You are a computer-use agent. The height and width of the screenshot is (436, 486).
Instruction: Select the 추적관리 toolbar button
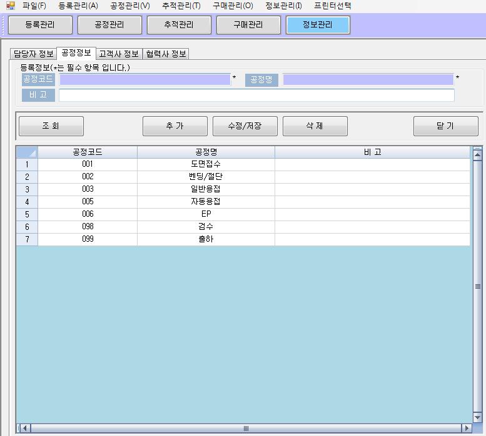tap(179, 25)
